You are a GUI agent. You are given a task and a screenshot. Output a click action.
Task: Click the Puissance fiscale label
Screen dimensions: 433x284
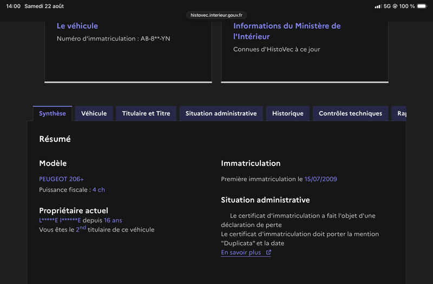pyautogui.click(x=65, y=190)
